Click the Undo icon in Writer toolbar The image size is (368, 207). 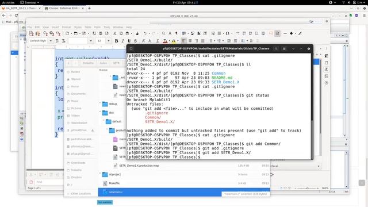click(x=145, y=33)
